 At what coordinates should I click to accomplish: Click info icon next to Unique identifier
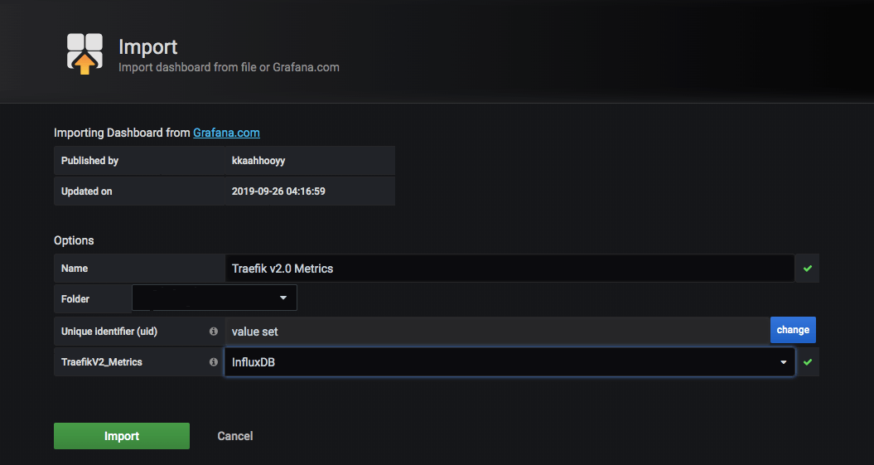[x=214, y=332]
